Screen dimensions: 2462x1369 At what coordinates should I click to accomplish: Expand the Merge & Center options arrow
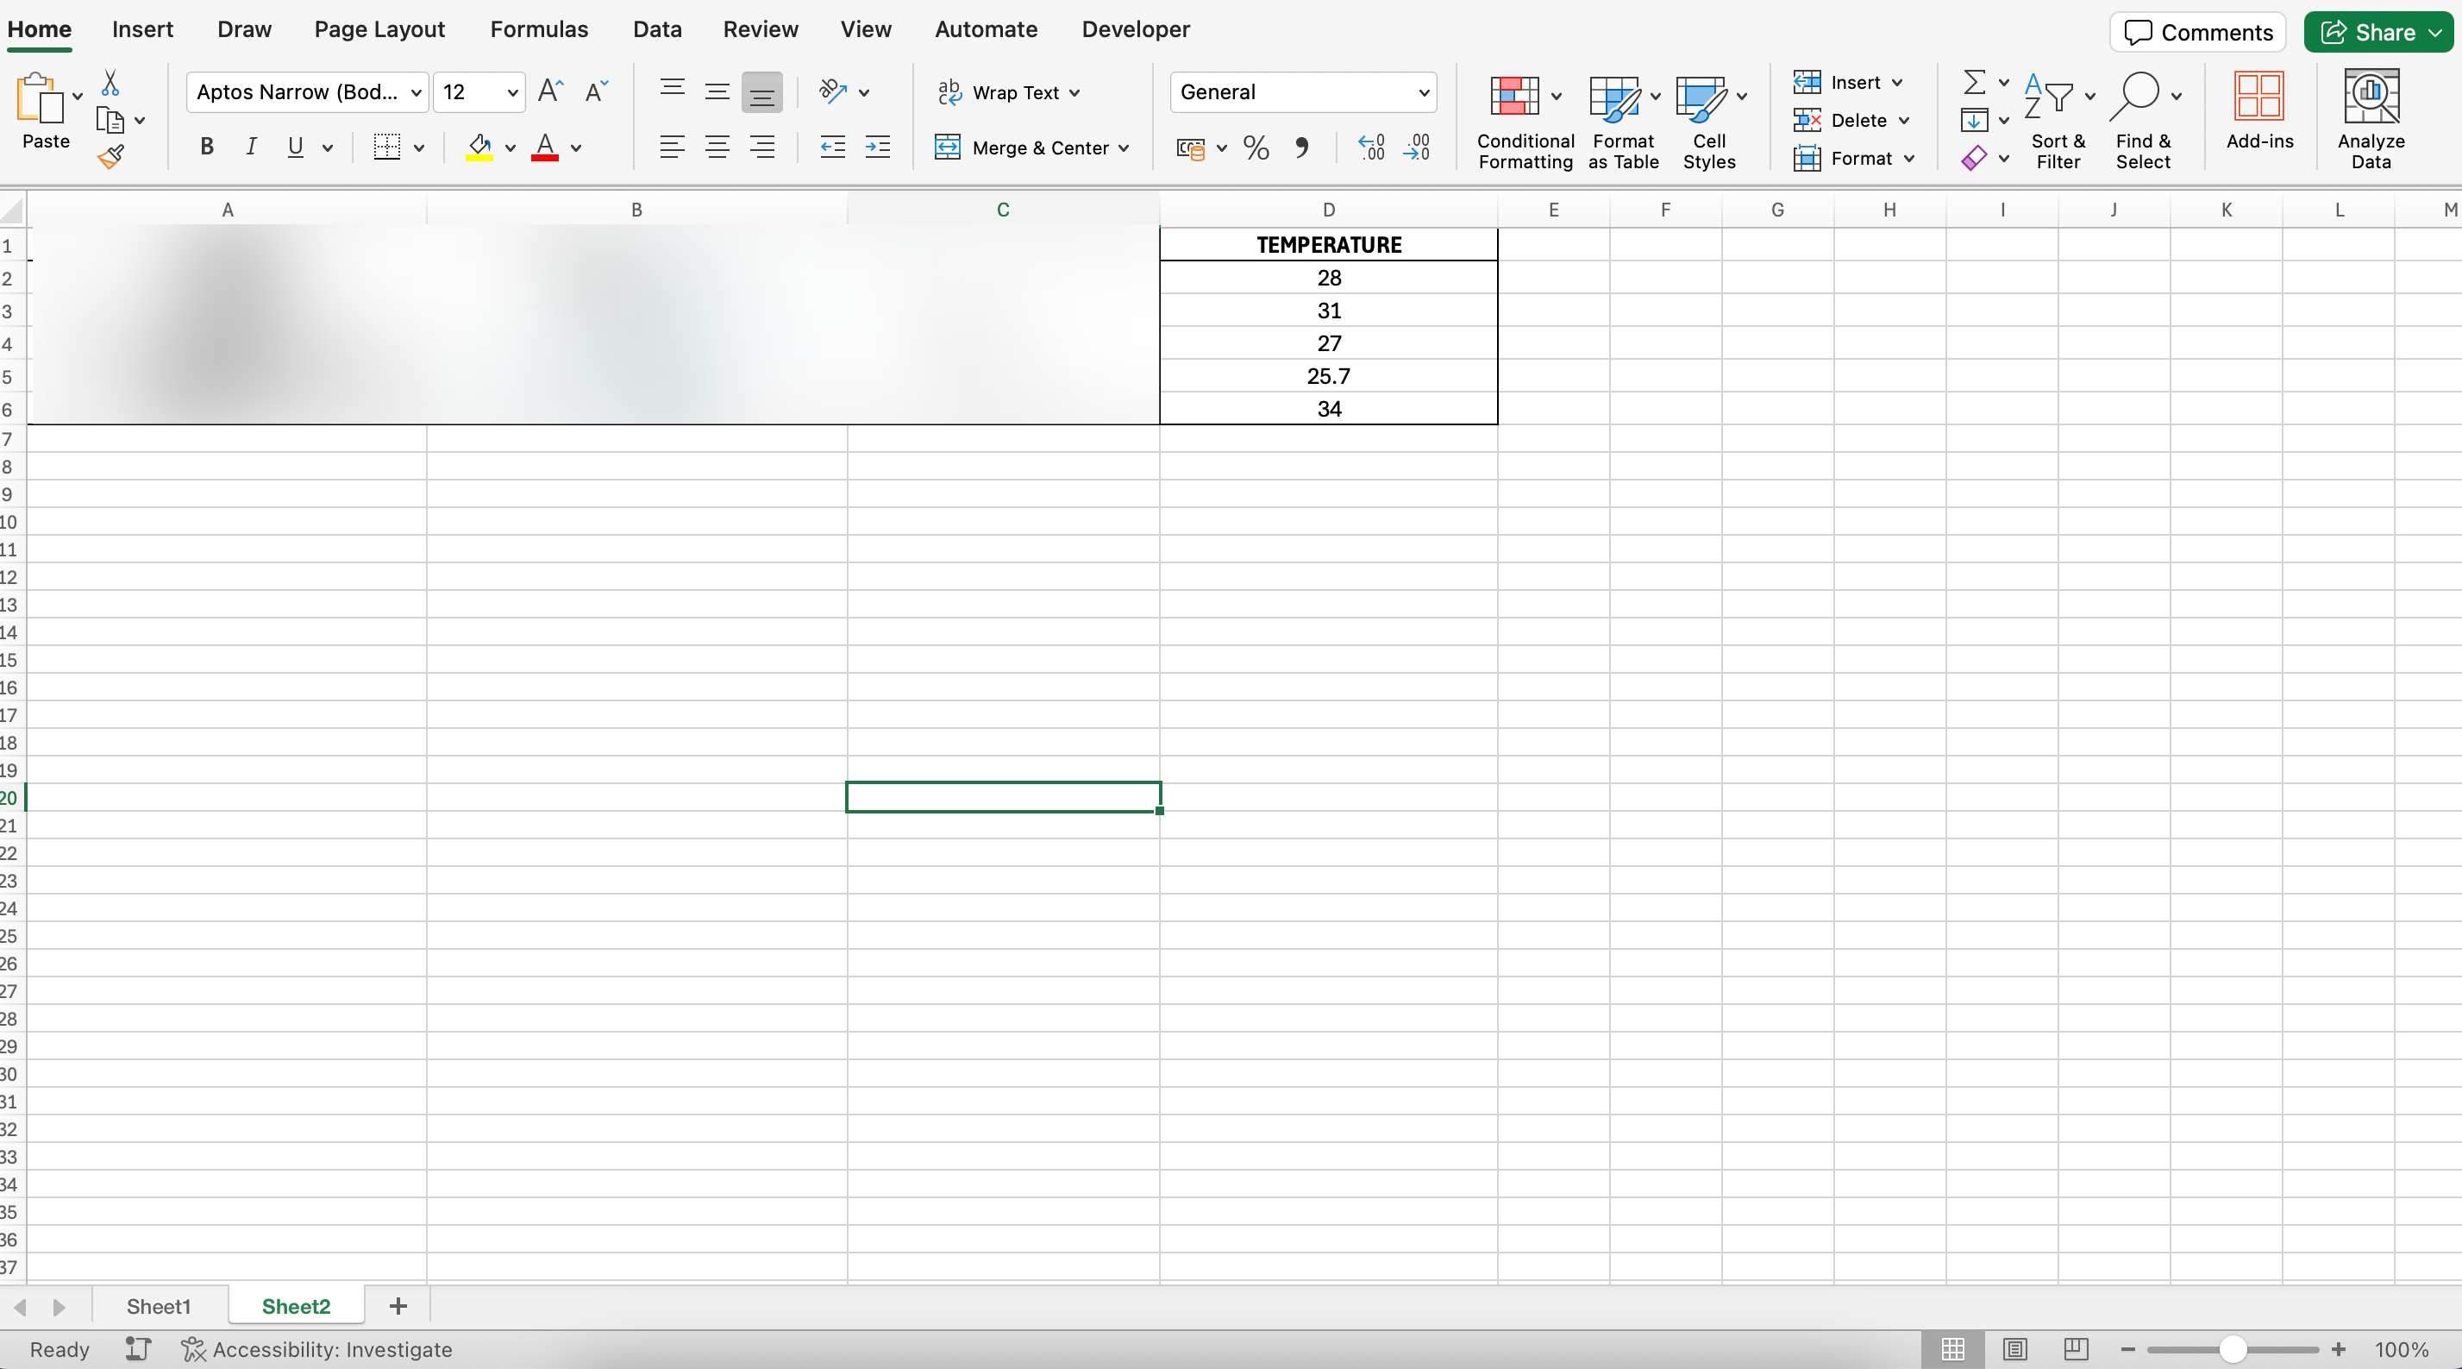[1124, 148]
